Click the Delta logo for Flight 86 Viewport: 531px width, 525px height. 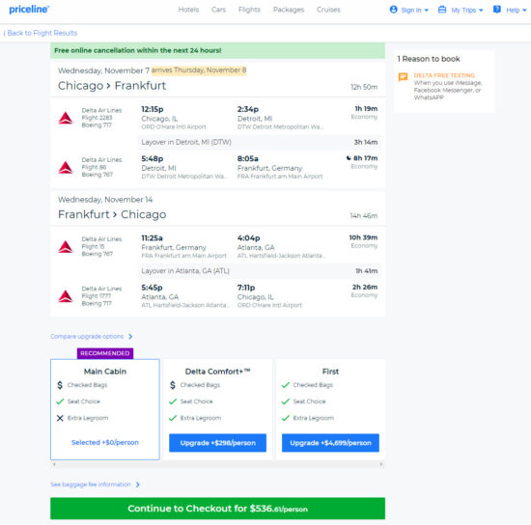point(66,167)
